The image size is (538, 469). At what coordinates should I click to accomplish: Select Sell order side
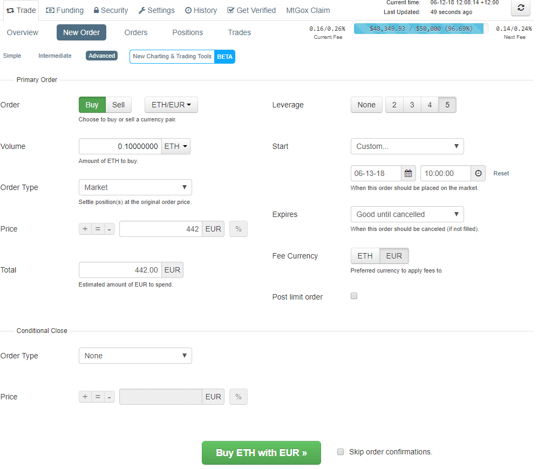[118, 105]
